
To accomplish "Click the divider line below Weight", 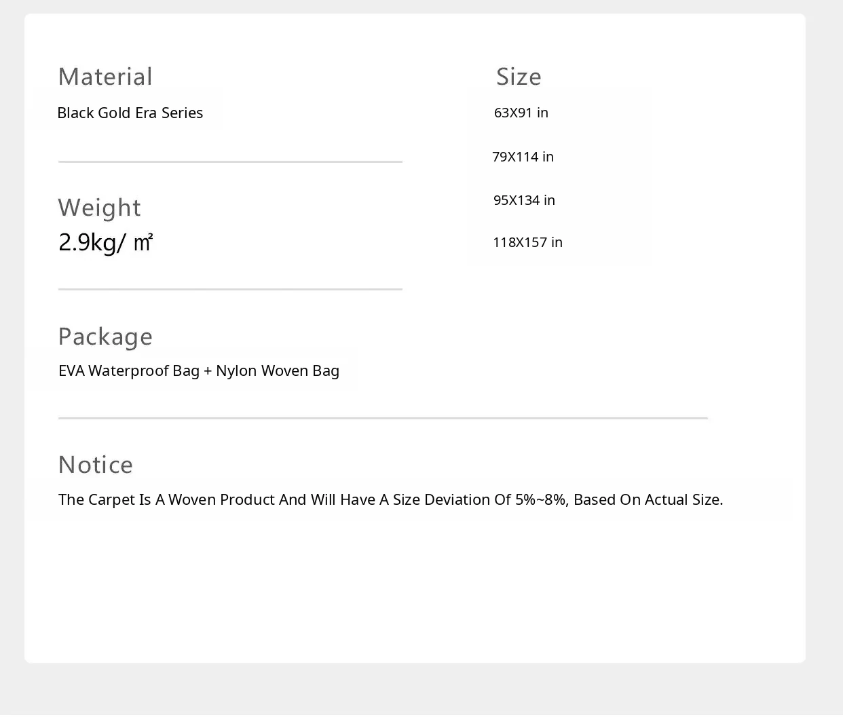I will [x=230, y=289].
